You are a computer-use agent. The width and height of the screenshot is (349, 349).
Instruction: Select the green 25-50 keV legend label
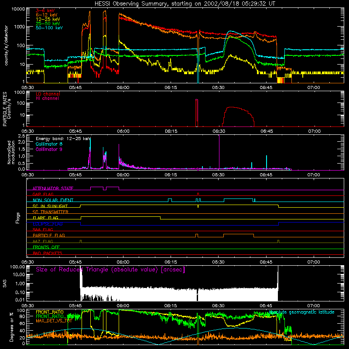[x=48, y=24]
